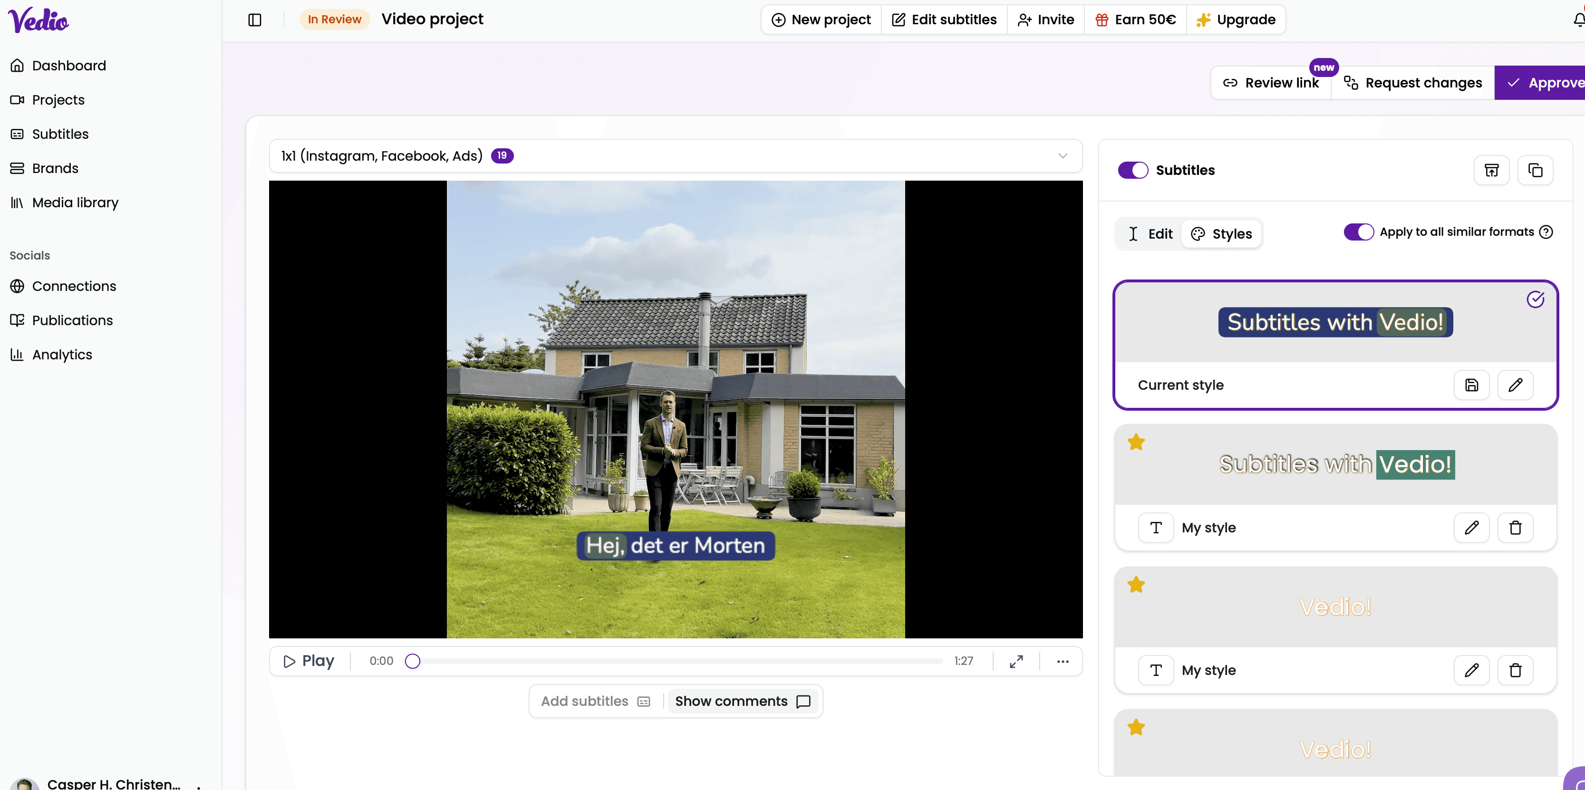
Task: Click the Request changes button
Action: [x=1413, y=83]
